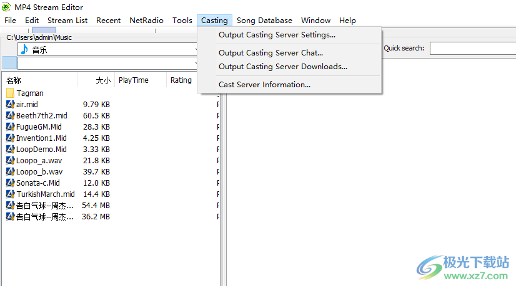Select the Loopo_a.wav file icon
Screen dimensions: 516x286
click(10, 161)
